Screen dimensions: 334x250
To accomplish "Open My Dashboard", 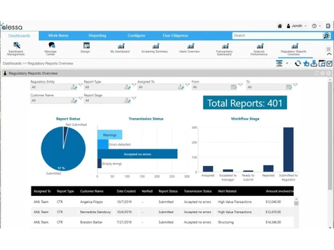I will coord(120,48).
